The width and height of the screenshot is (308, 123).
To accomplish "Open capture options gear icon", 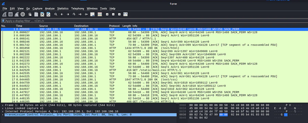I will click(23, 14).
